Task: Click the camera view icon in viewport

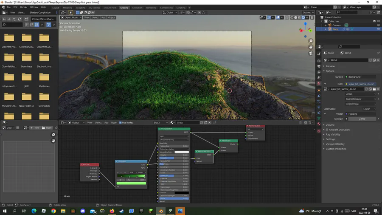Action: pyautogui.click(x=311, y=53)
